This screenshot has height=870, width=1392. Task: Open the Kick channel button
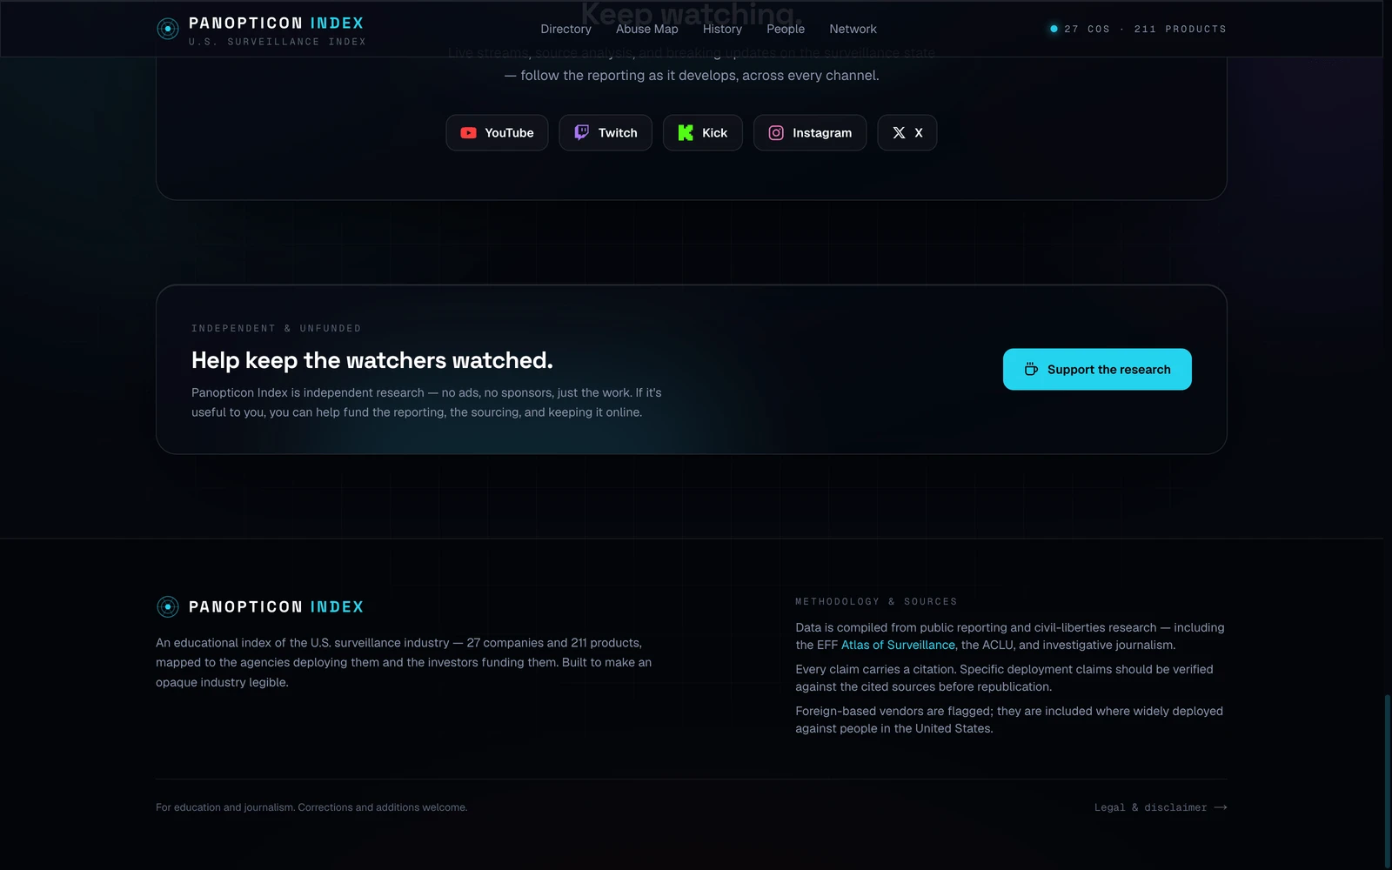(703, 133)
